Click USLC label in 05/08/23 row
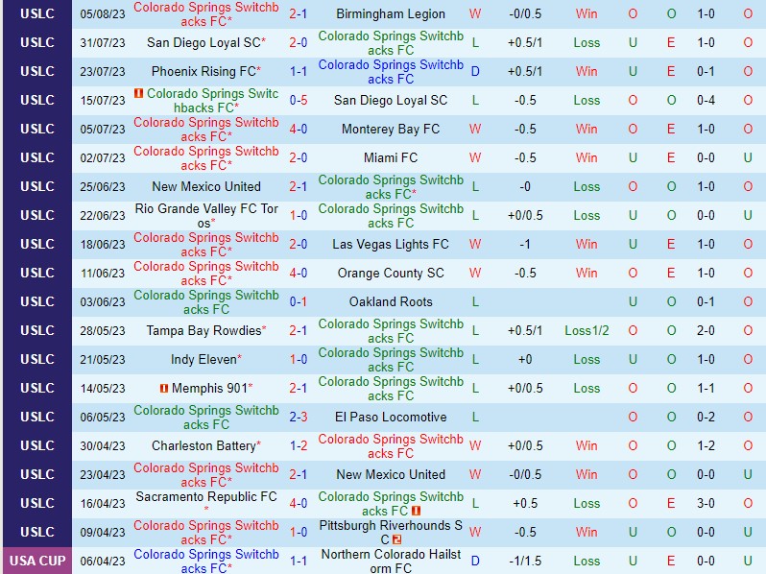766x574 pixels. 37,14
